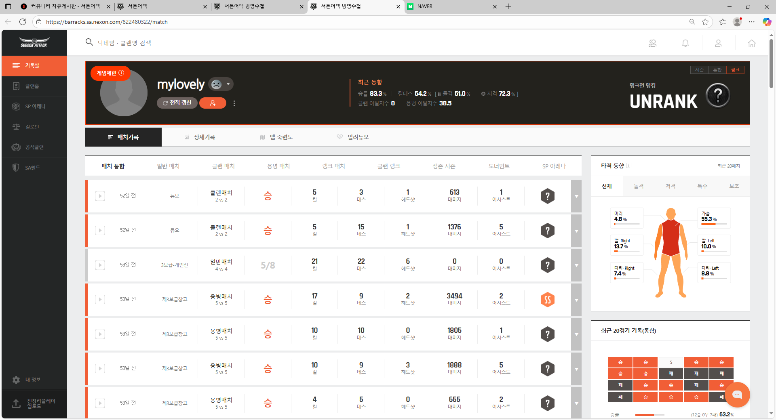Click the friends list icon in header
This screenshot has width=776, height=420.
coord(652,43)
